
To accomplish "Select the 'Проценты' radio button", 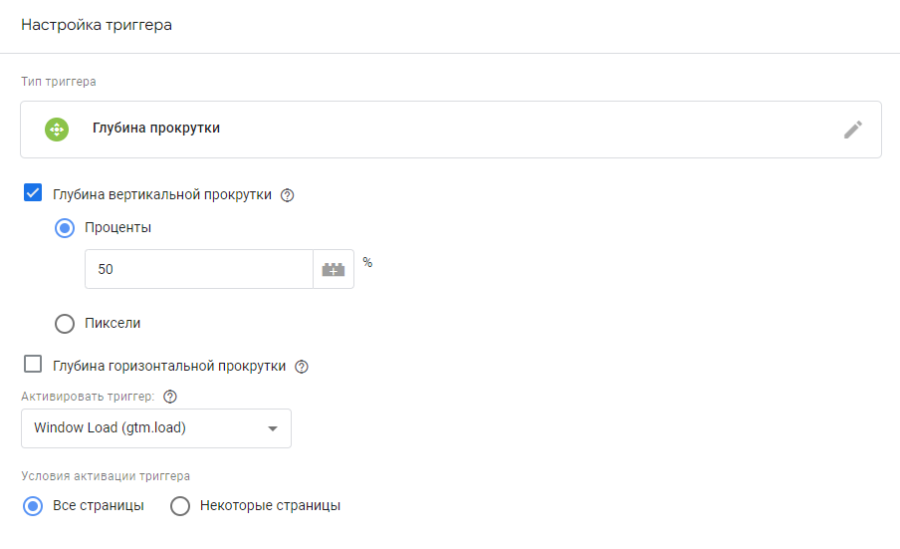I will [x=65, y=227].
